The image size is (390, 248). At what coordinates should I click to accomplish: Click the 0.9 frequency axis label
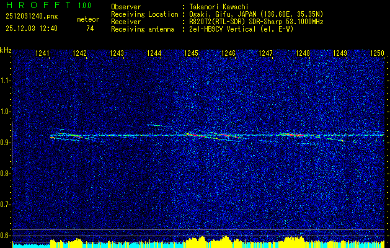4,143
